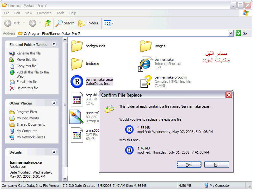Click the Back arrow icon
Viewport: 253px width, 190px height.
tap(8, 23)
